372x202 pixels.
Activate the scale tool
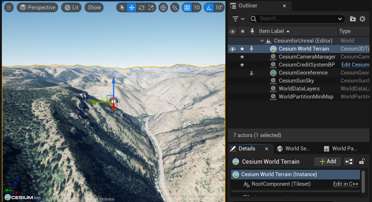tap(151, 7)
